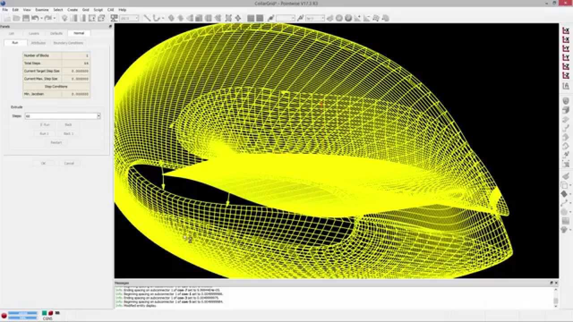Click the bottom red axis view icon
The height and width of the screenshot is (322, 573).
566,75
